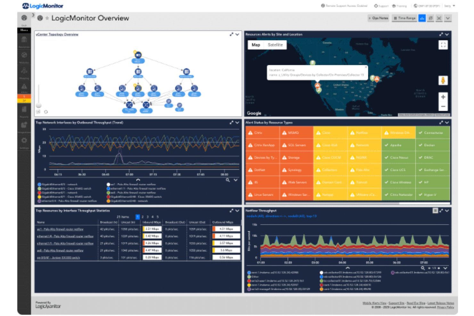Toggle the Other series in the Netflow legend
Viewport: 474px width, 316px height.
click(x=253, y=277)
